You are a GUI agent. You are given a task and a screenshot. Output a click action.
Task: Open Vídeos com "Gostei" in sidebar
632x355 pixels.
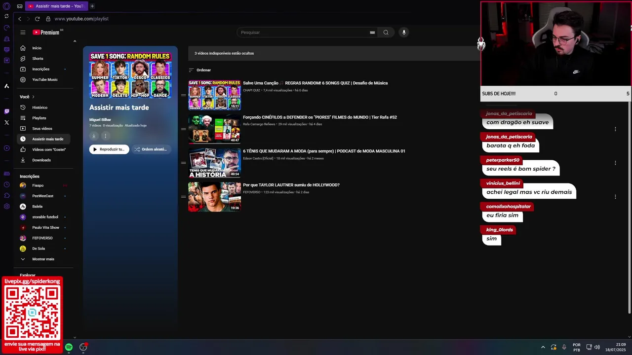(x=44, y=149)
